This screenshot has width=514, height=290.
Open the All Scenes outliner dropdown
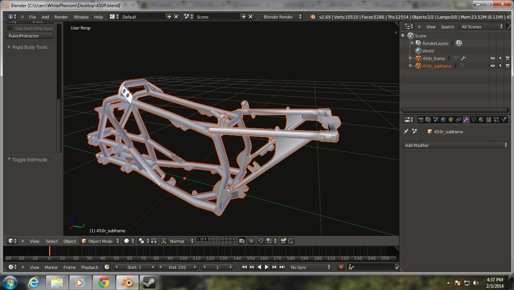click(x=481, y=26)
